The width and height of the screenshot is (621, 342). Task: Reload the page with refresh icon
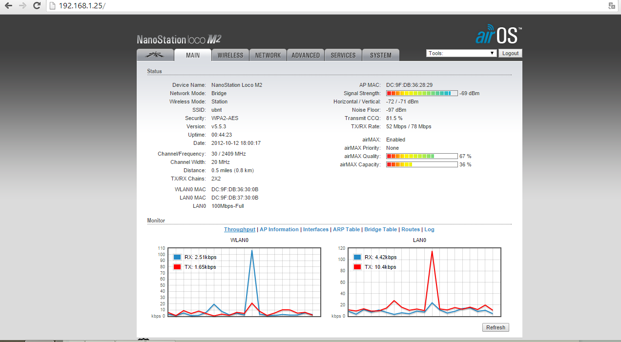tap(37, 6)
